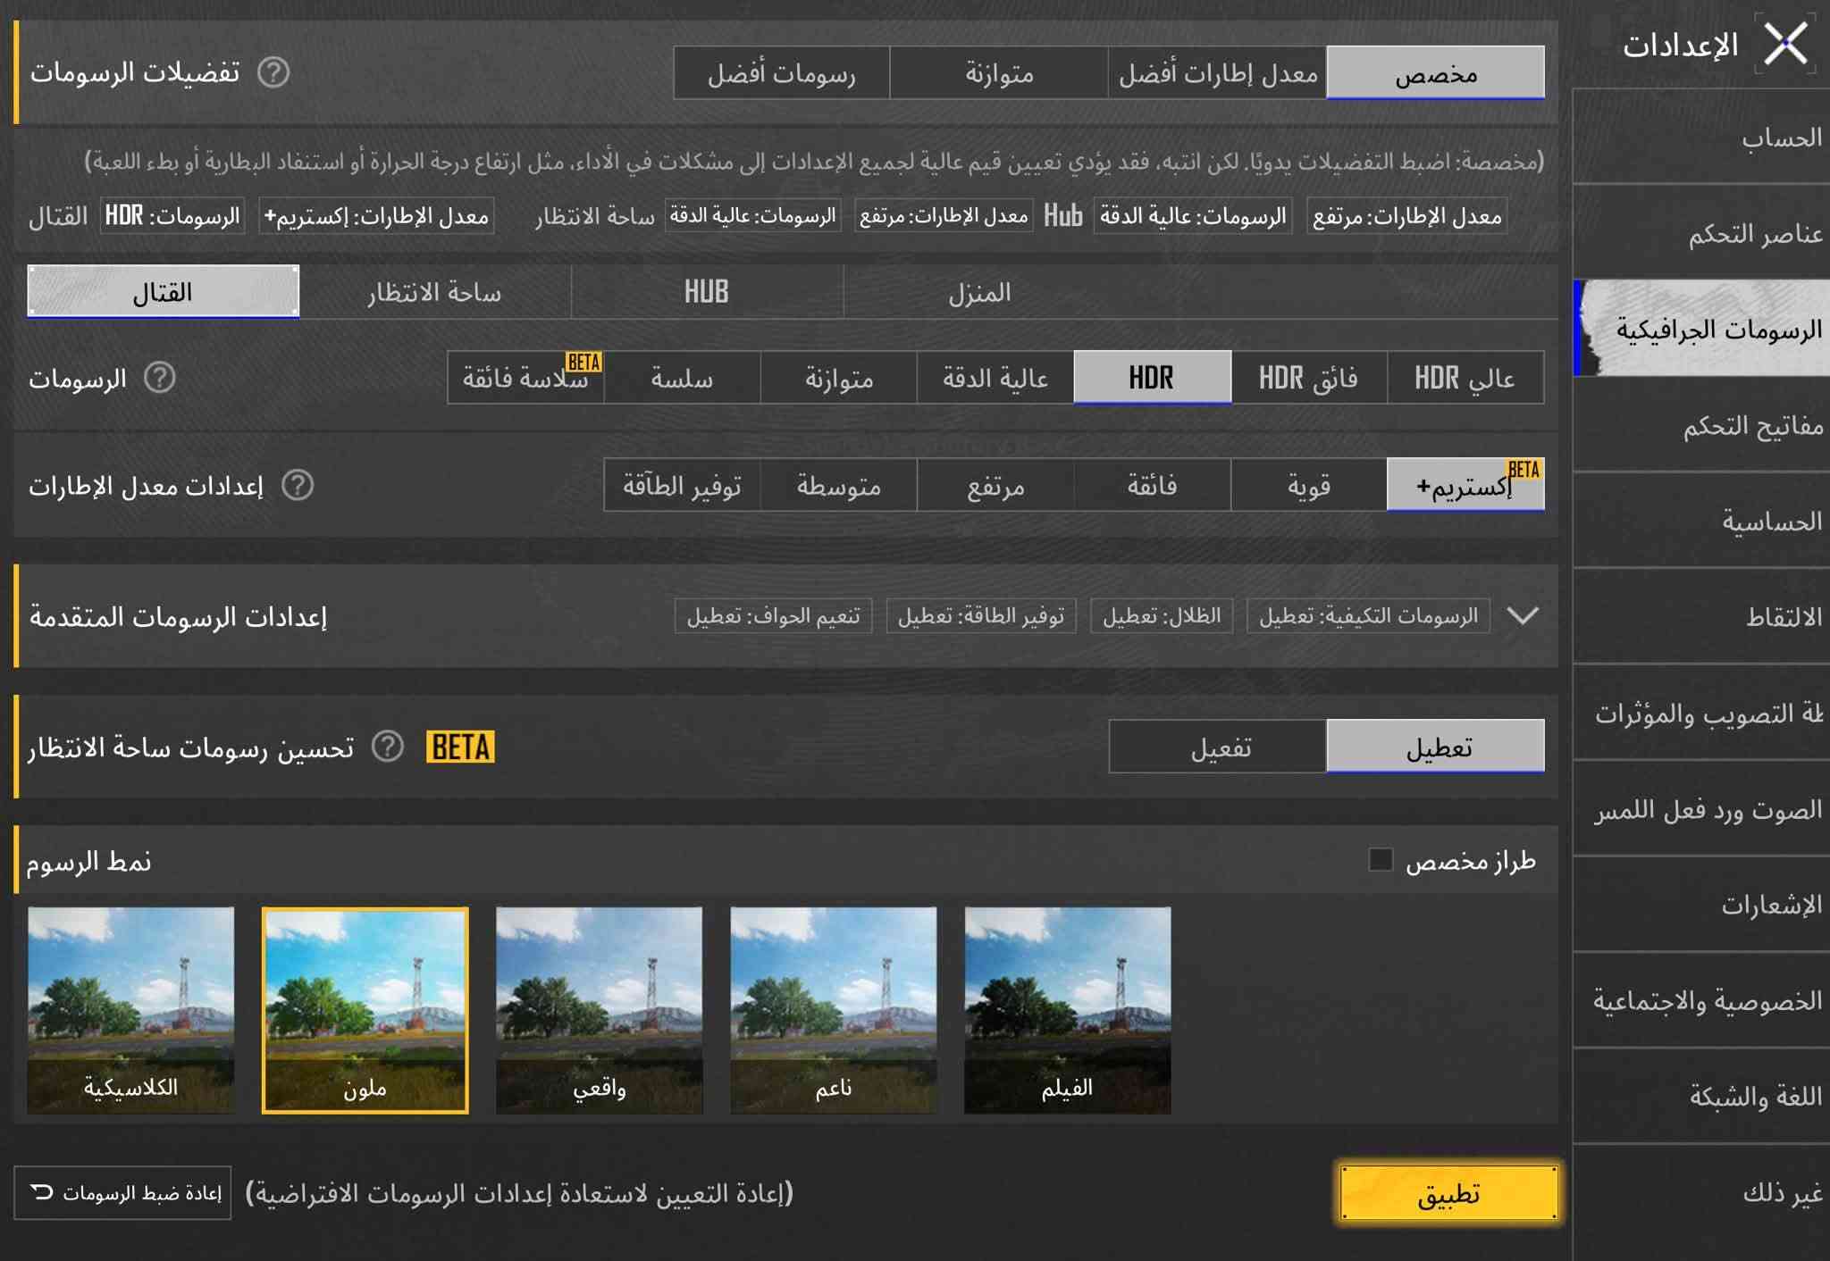The width and height of the screenshot is (1830, 1261).
Task: Check the طراز مخصص checkbox
Action: click(x=1381, y=860)
